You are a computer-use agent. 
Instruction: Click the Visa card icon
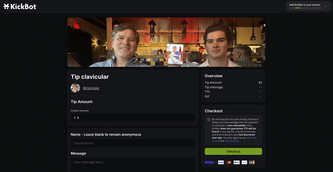coord(221,162)
